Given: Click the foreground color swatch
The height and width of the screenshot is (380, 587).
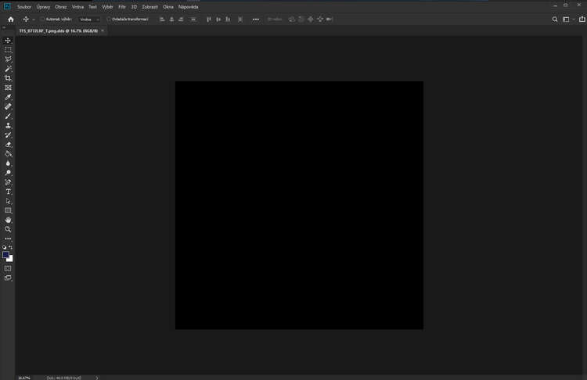Looking at the screenshot, I should click(6, 255).
